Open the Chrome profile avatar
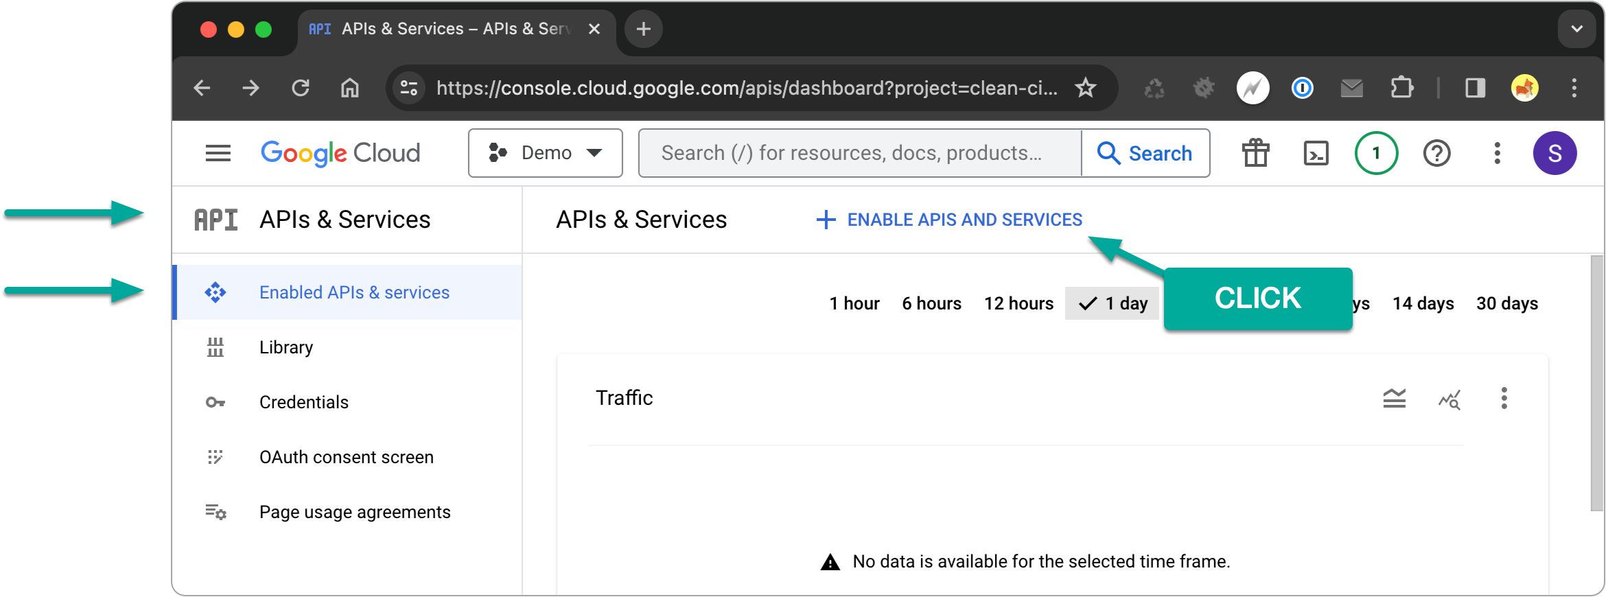 tap(1525, 88)
